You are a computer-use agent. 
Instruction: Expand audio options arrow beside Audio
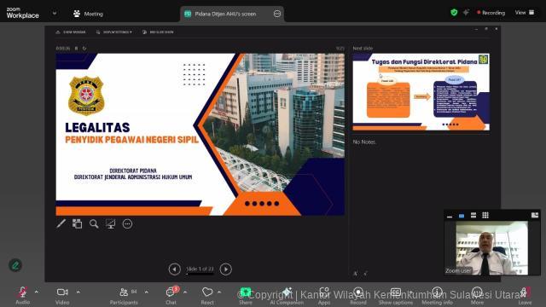point(37,292)
